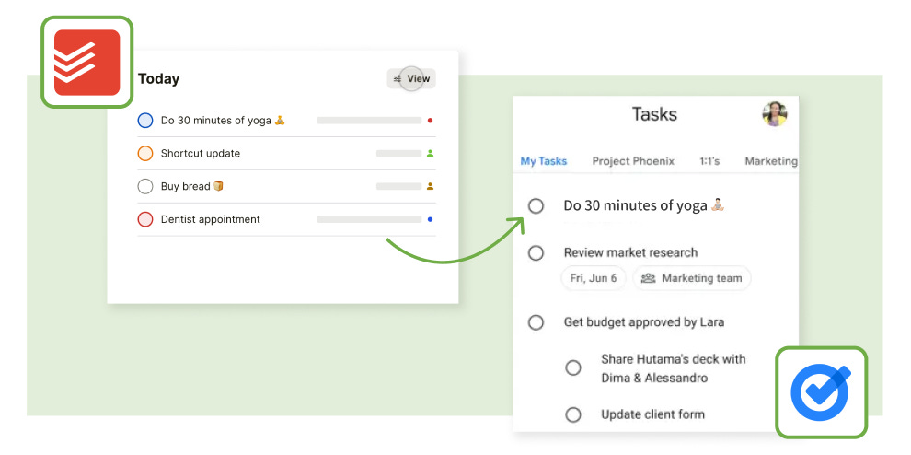Open Update client form task text
Image resolution: width=911 pixels, height=455 pixels.
coord(652,414)
